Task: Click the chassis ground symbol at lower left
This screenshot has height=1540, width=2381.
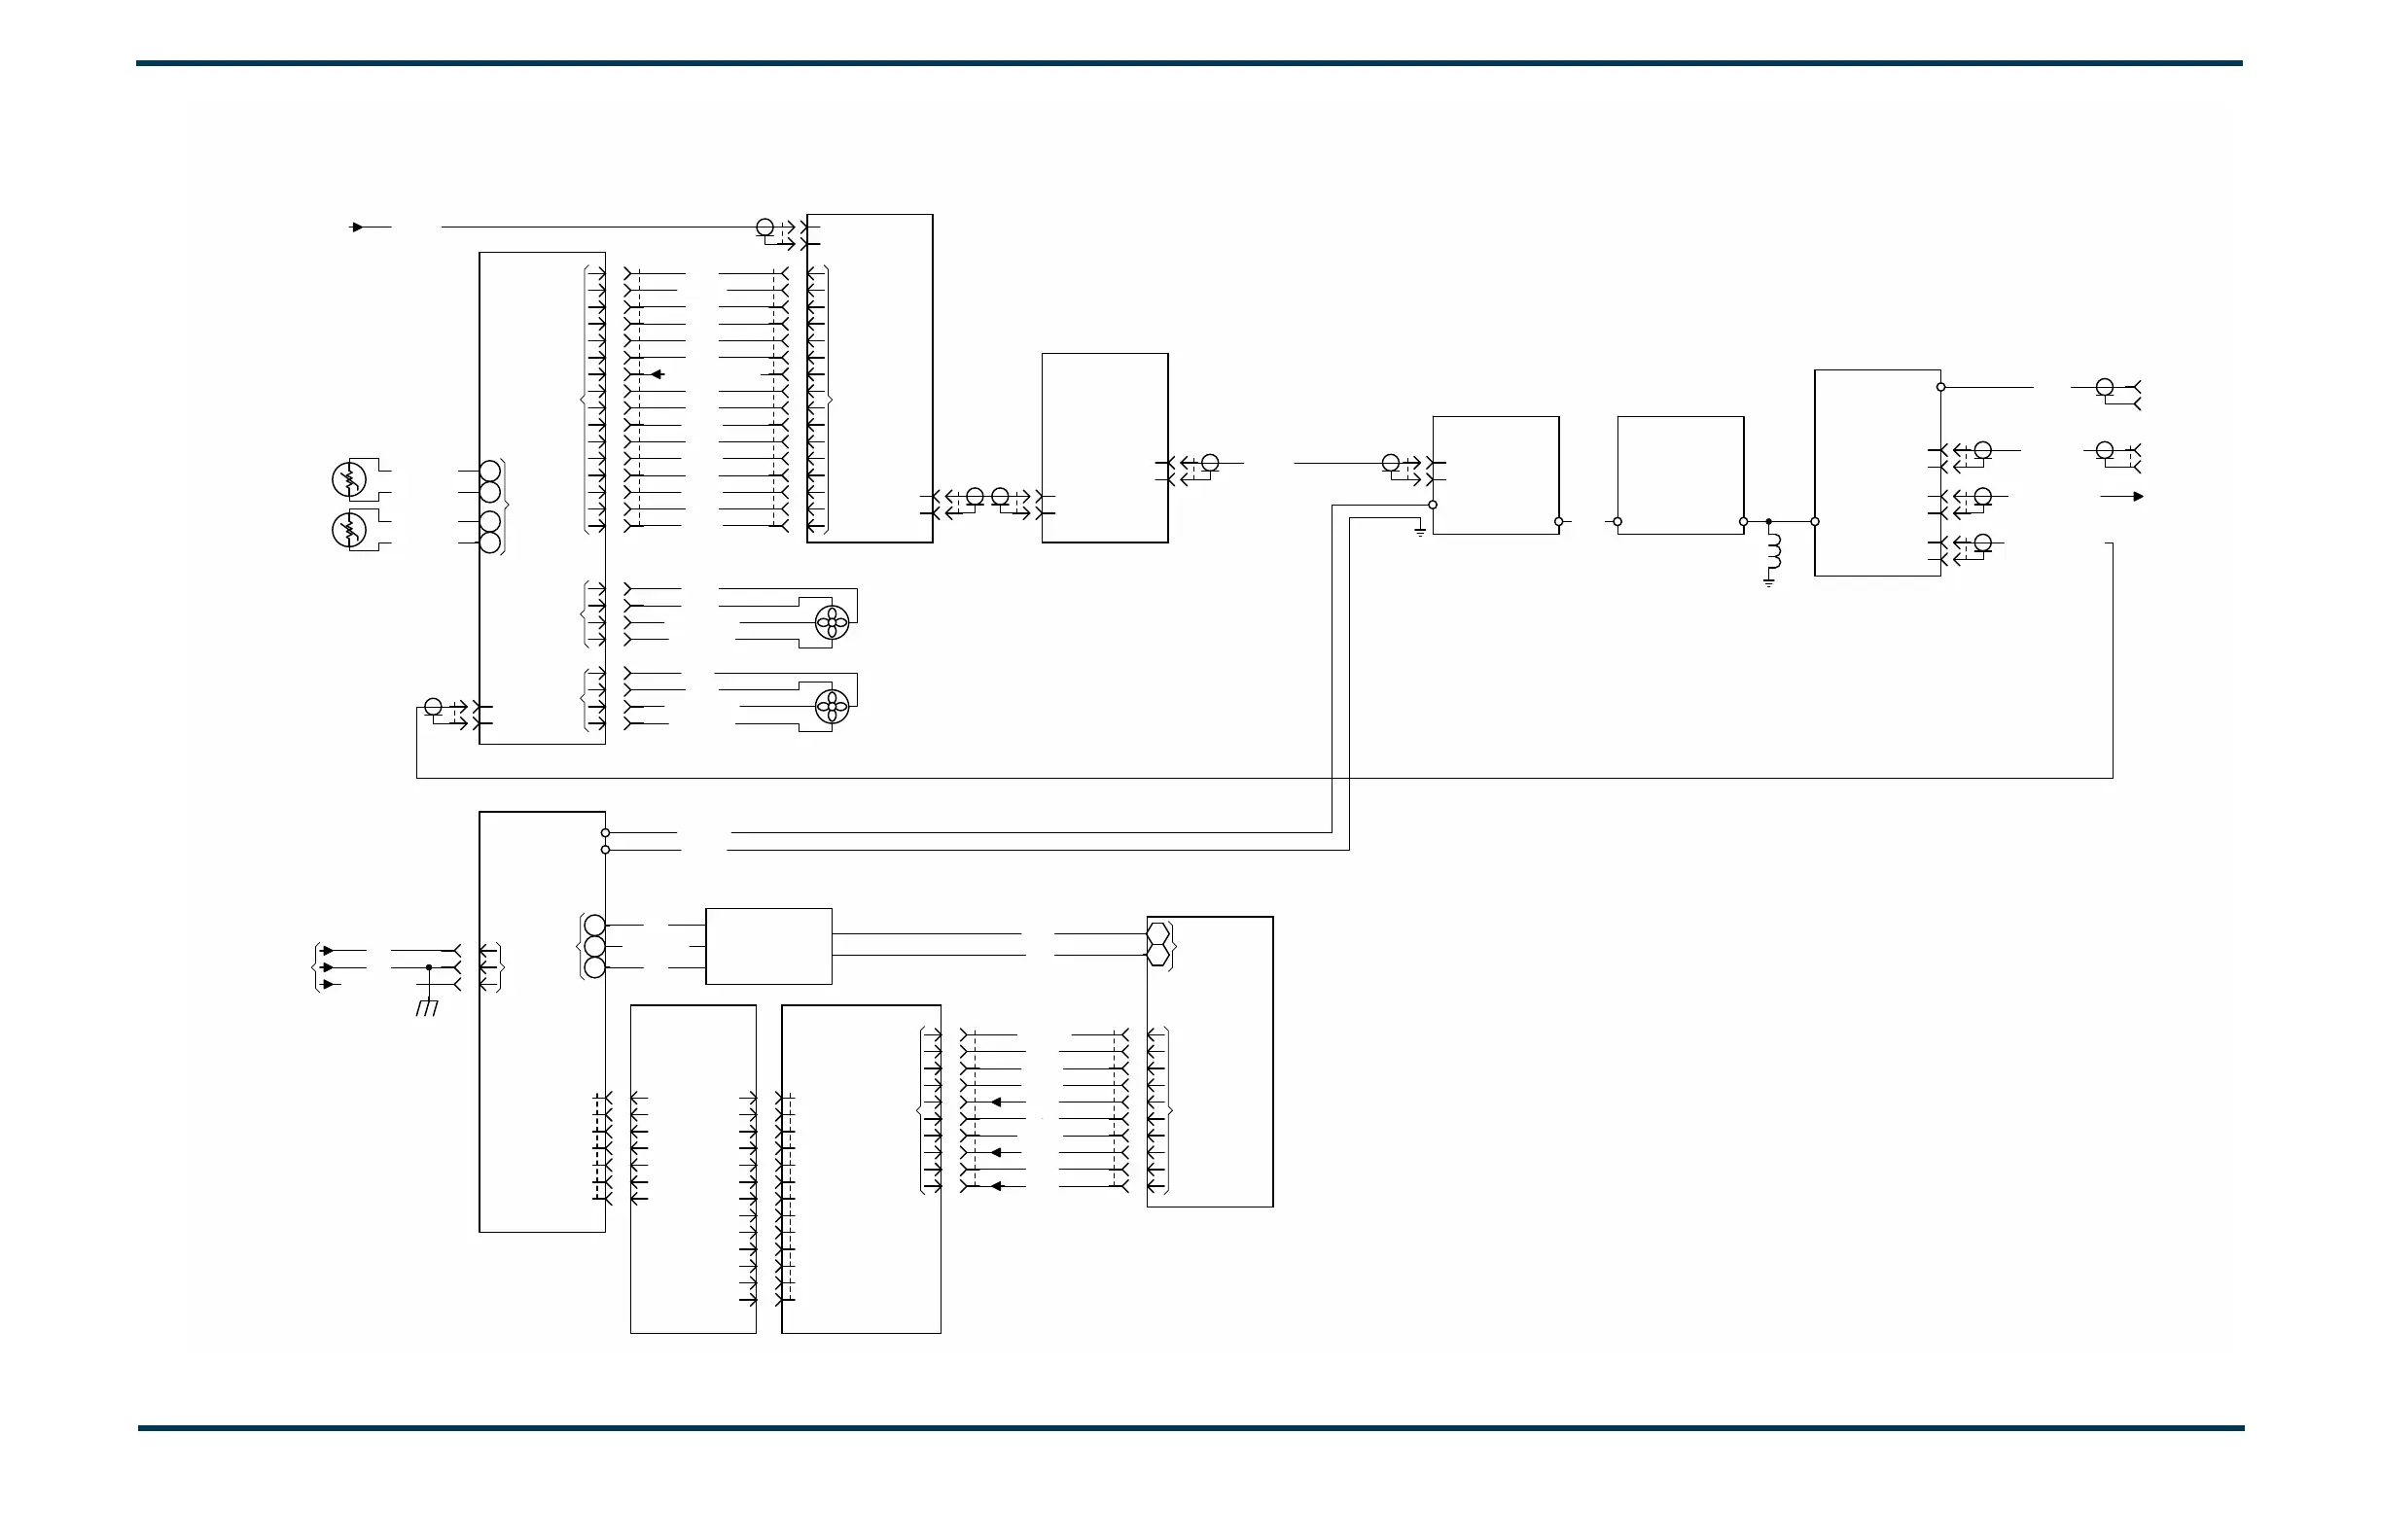Action: 427,1008
